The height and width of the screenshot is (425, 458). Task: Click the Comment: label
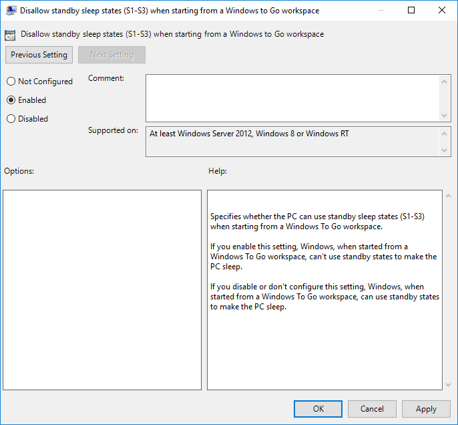pyautogui.click(x=106, y=78)
